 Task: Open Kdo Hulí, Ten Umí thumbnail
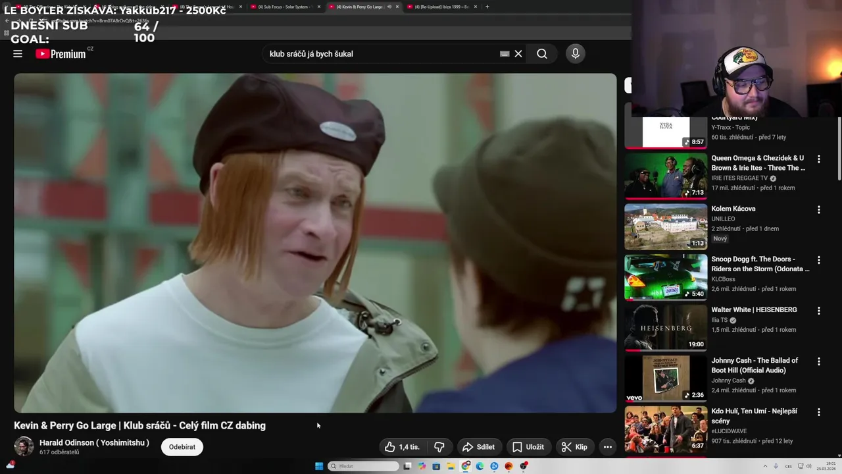click(666, 429)
